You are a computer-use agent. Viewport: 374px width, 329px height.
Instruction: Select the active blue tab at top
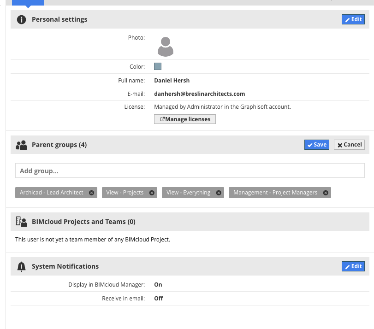pos(28,2)
